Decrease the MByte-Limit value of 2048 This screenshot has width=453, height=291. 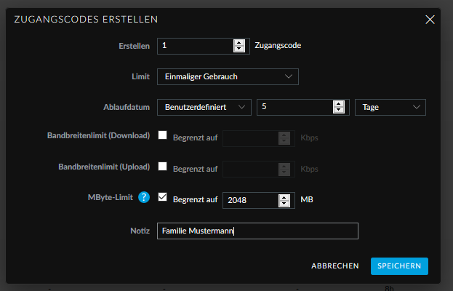(284, 204)
